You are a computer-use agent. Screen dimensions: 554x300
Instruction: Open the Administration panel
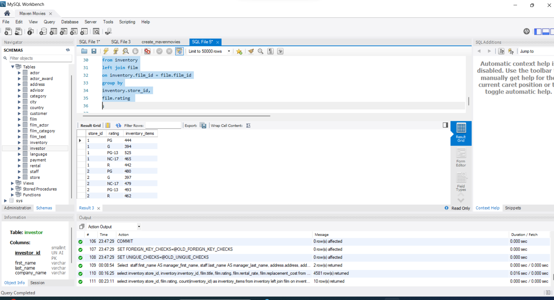pyautogui.click(x=17, y=208)
